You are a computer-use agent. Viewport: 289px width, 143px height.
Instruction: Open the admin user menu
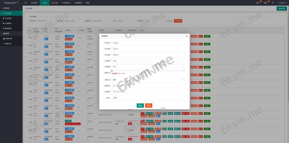(x=282, y=3)
